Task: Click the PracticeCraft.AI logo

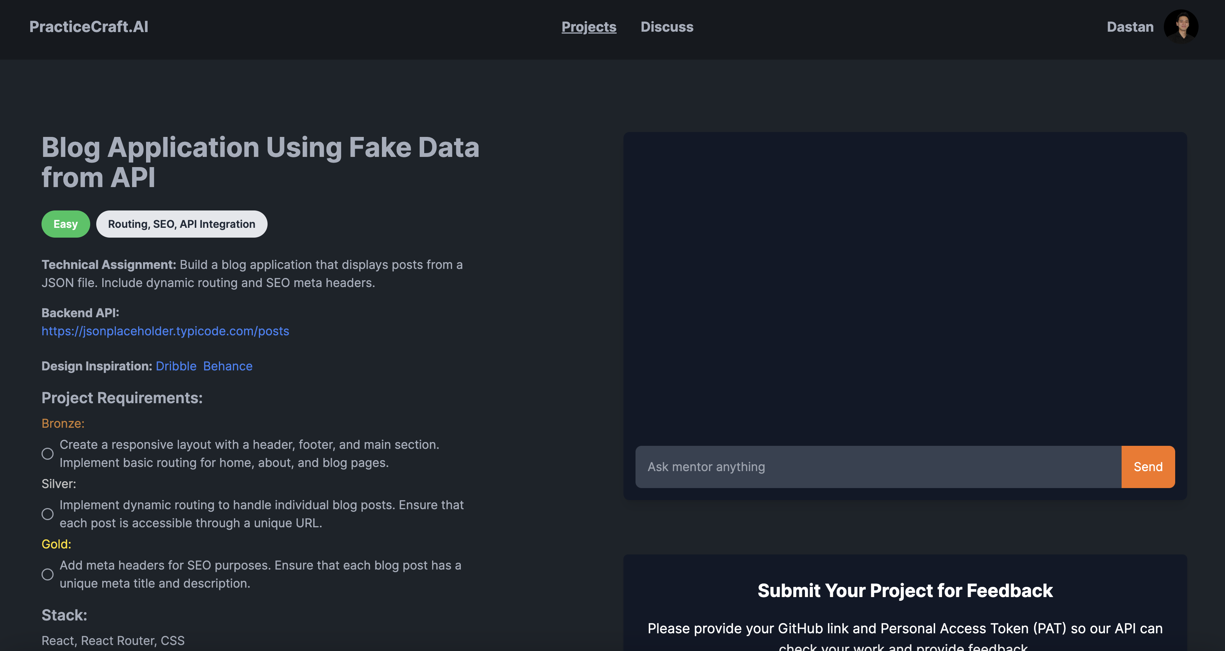Action: point(88,27)
